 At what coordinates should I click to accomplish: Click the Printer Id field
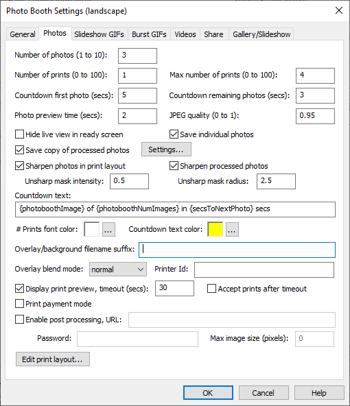click(x=264, y=270)
